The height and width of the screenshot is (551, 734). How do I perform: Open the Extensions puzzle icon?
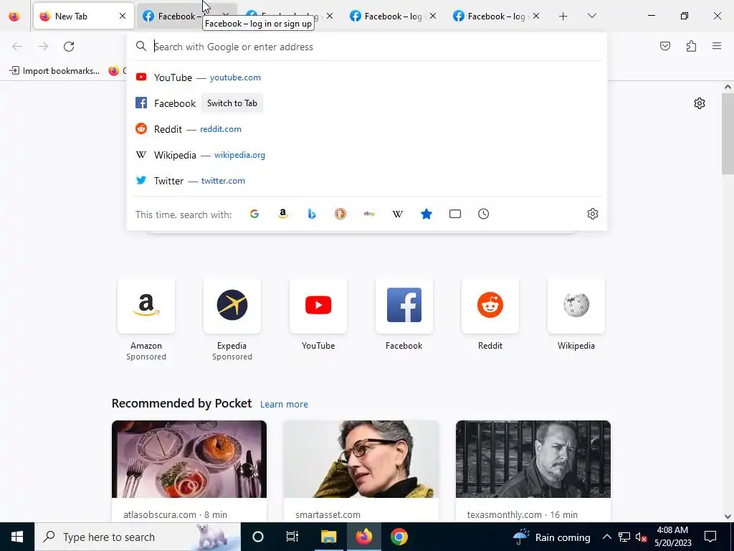pos(691,46)
